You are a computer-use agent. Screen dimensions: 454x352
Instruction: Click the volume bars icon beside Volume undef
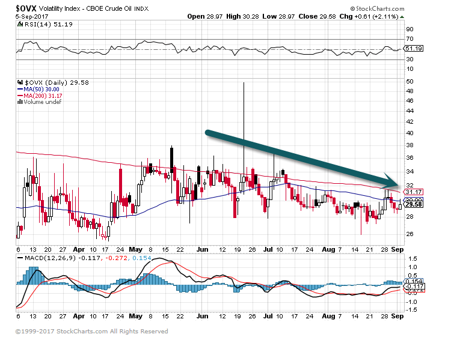tap(20, 102)
